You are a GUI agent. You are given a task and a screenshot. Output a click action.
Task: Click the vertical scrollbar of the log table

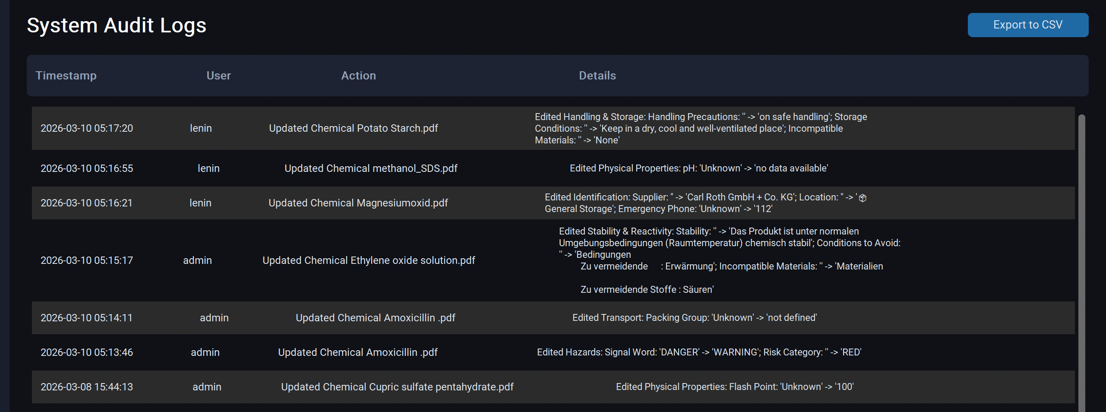pos(1081,259)
